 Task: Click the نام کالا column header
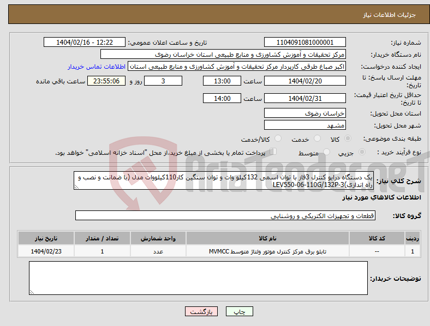267,238
